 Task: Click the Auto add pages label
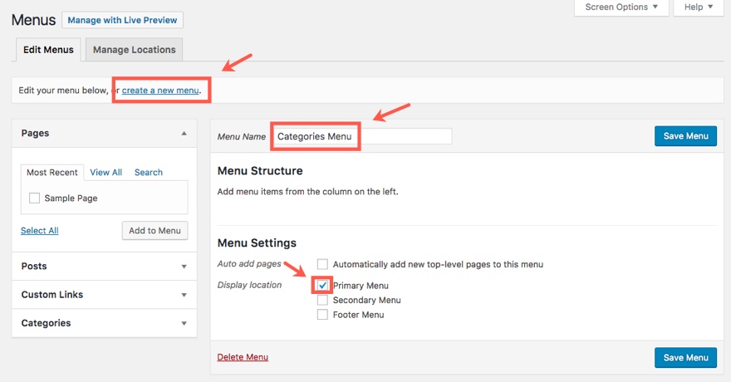pos(249,264)
